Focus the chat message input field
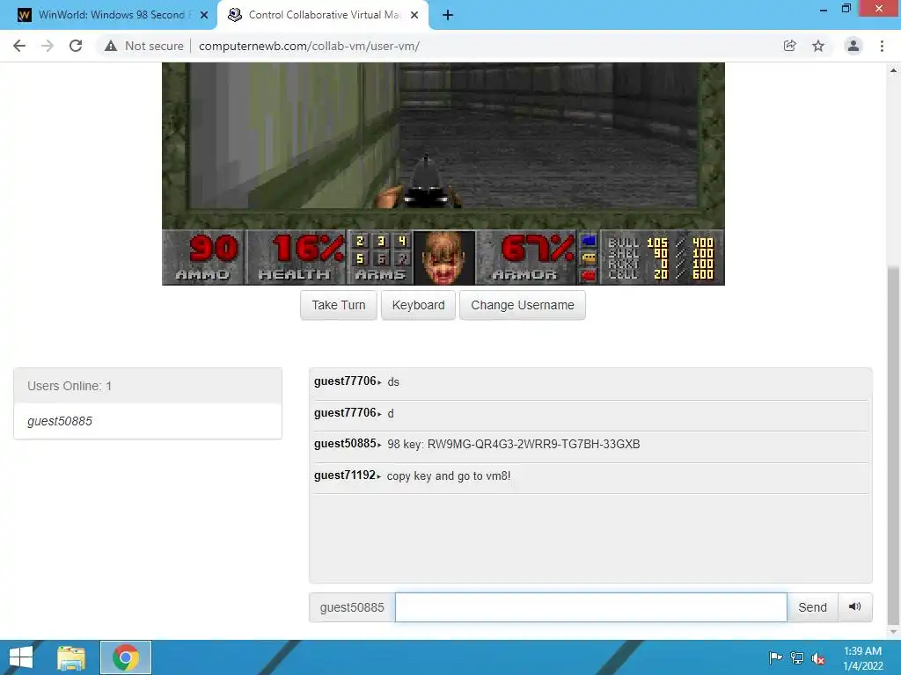901x675 pixels. [590, 607]
